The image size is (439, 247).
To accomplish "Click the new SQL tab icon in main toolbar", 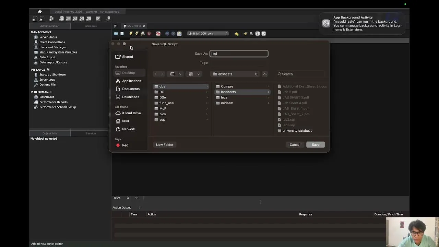I will (x=35, y=19).
